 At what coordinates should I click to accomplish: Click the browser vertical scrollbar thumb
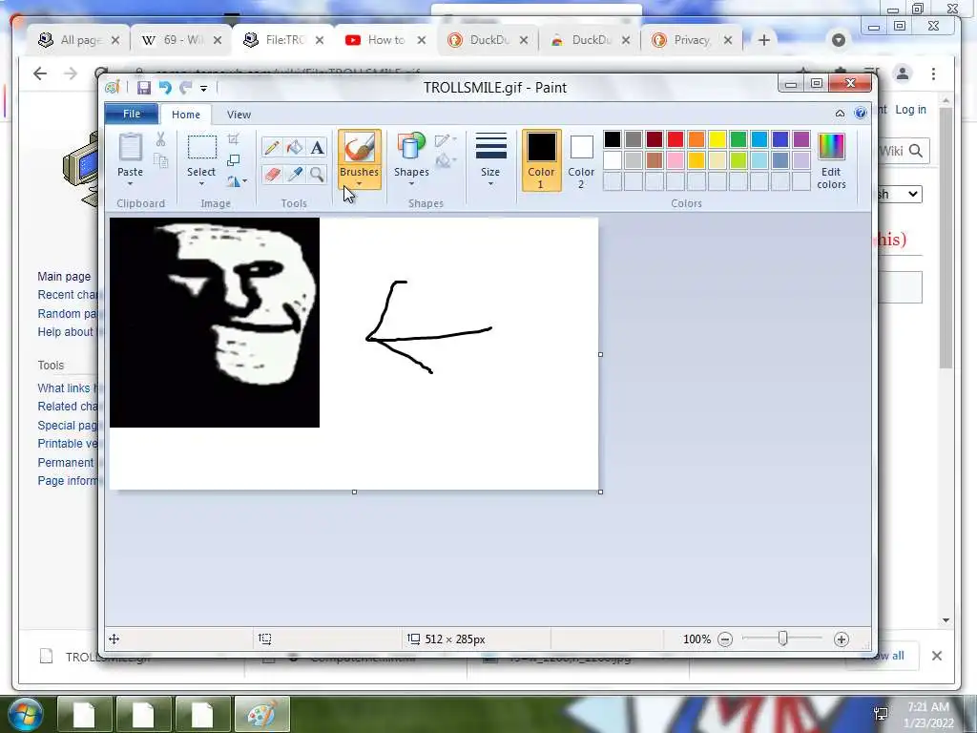pos(946,237)
